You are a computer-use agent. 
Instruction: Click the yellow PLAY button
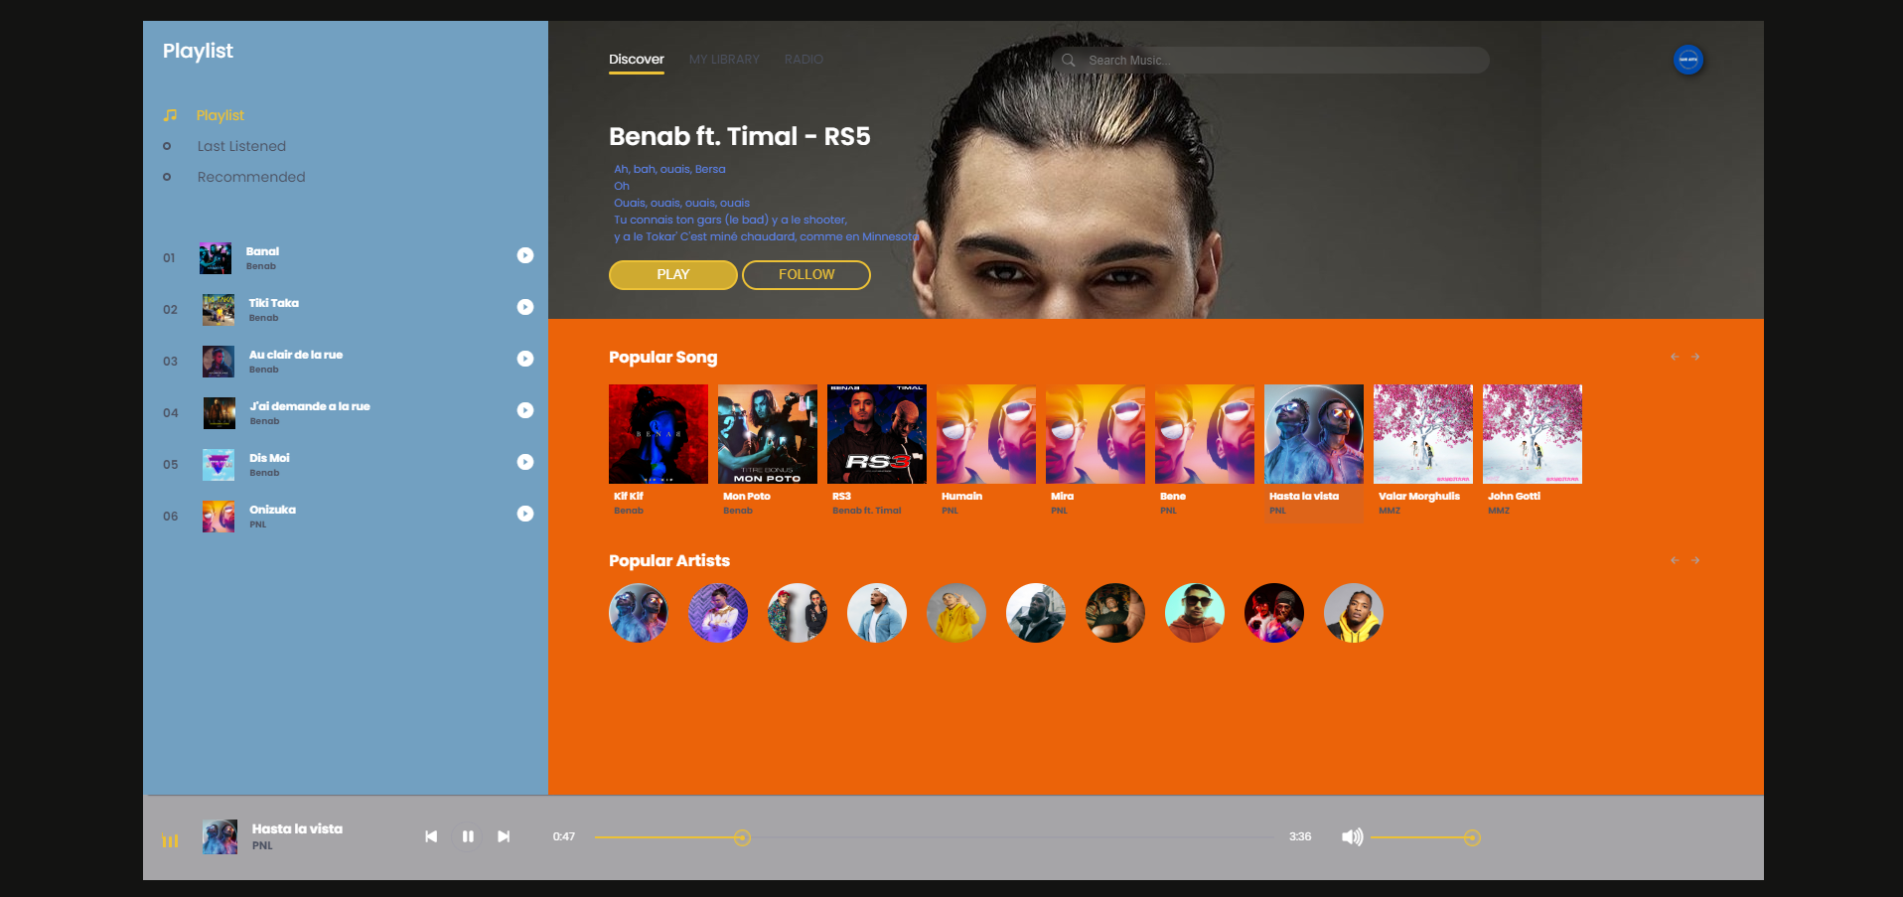[x=672, y=275]
